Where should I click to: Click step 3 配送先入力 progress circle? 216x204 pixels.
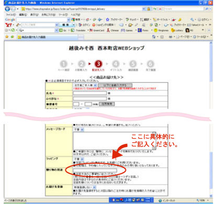98,64
